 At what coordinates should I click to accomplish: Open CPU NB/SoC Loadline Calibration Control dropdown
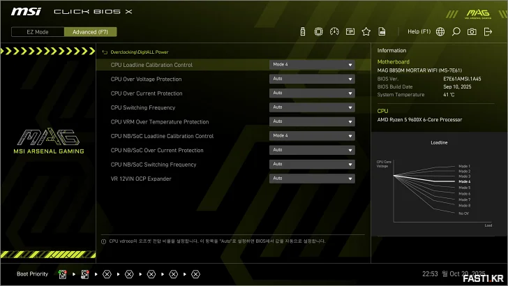[x=312, y=136]
